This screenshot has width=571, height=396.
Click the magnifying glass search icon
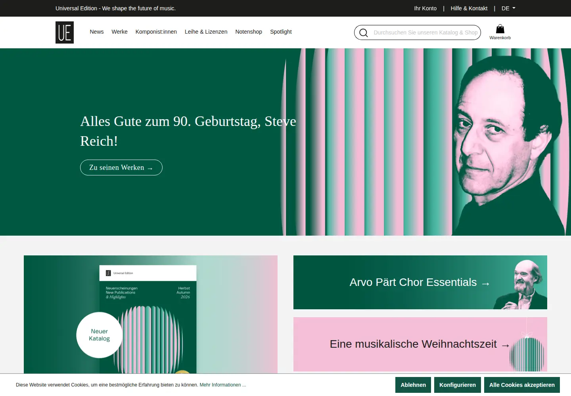(364, 32)
